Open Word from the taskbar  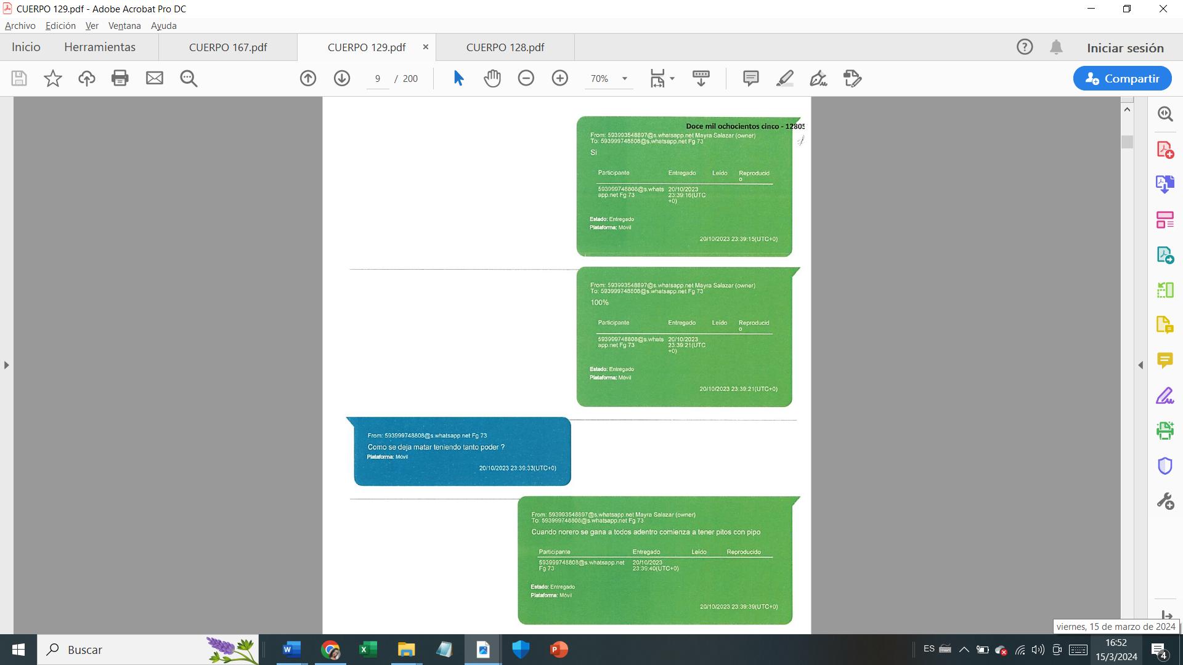(x=291, y=650)
